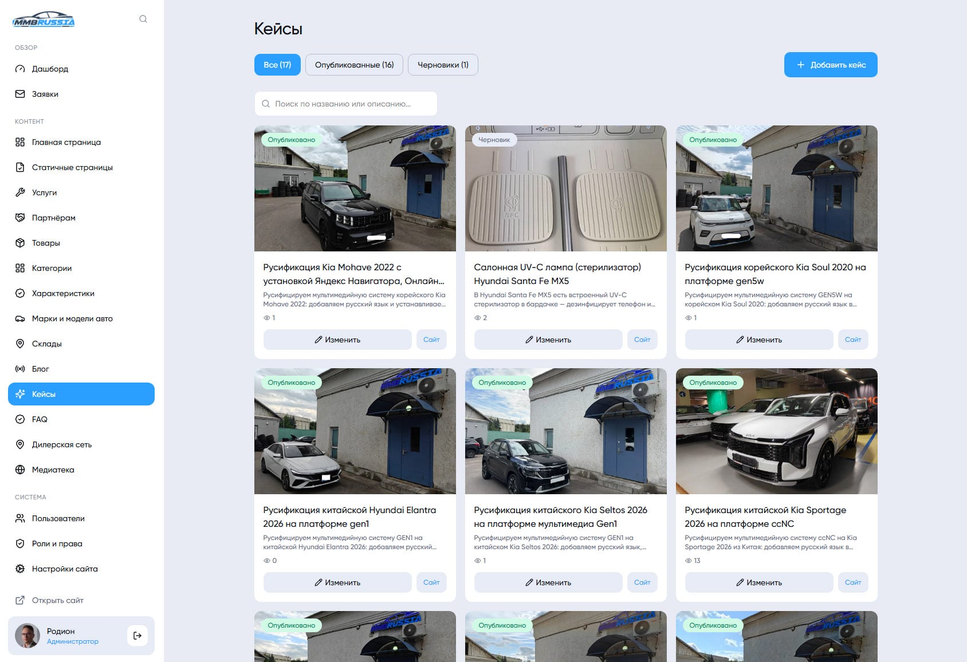Click the Медиатека globe icon

tap(20, 470)
